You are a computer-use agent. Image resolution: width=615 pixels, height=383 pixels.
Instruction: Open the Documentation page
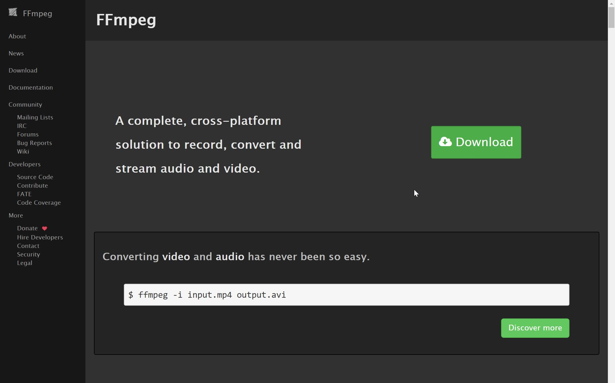coord(30,87)
